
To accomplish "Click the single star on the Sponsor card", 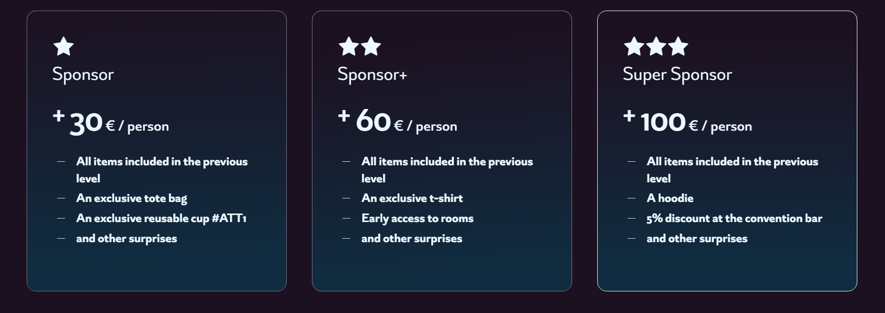I will point(63,46).
